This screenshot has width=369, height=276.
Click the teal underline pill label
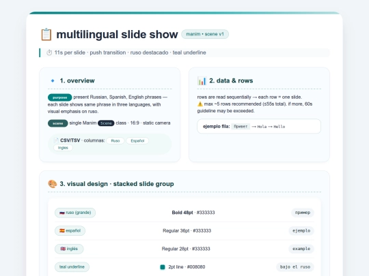[x=72, y=267]
